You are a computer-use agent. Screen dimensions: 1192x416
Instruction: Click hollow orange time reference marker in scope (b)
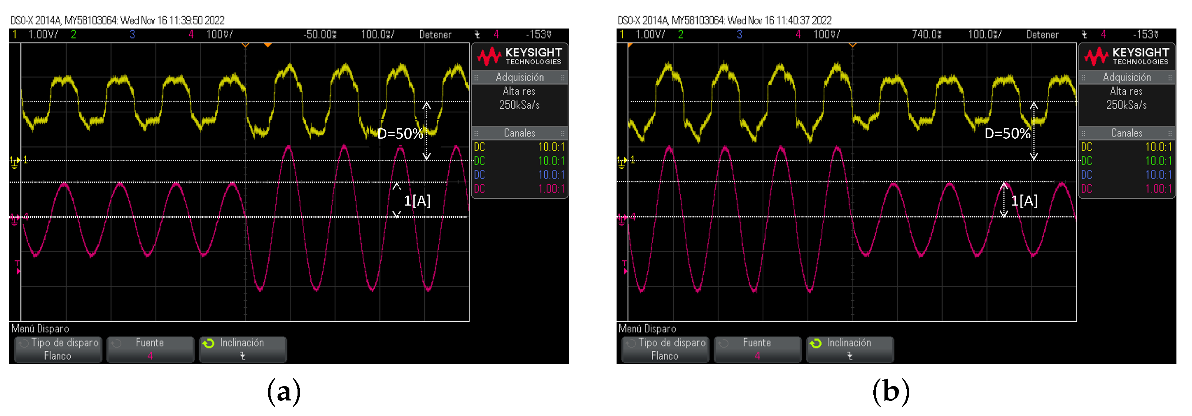pos(853,45)
